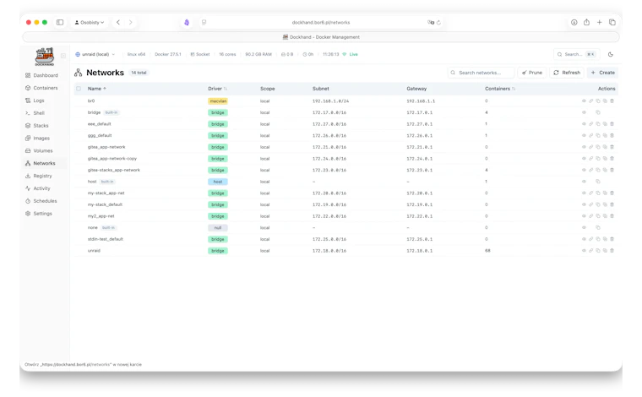Screen dimensions: 642x397
Task: Check the select-all networks checkbox
Action: click(x=79, y=89)
